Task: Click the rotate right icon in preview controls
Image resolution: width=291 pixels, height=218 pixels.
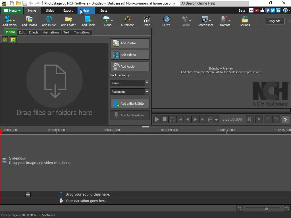Action: (x=276, y=120)
